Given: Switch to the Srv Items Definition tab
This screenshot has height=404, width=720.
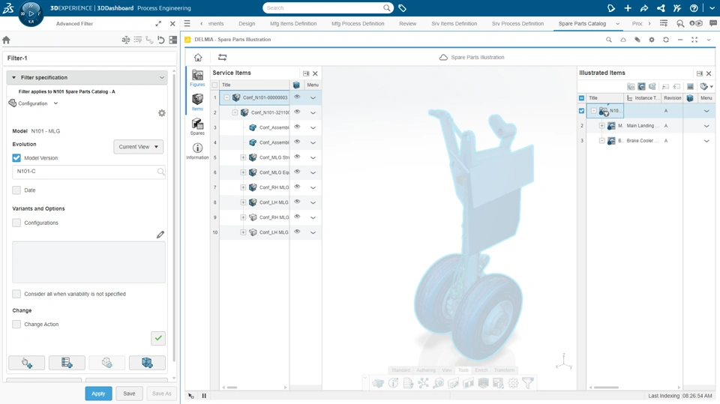Looking at the screenshot, I should (x=454, y=23).
